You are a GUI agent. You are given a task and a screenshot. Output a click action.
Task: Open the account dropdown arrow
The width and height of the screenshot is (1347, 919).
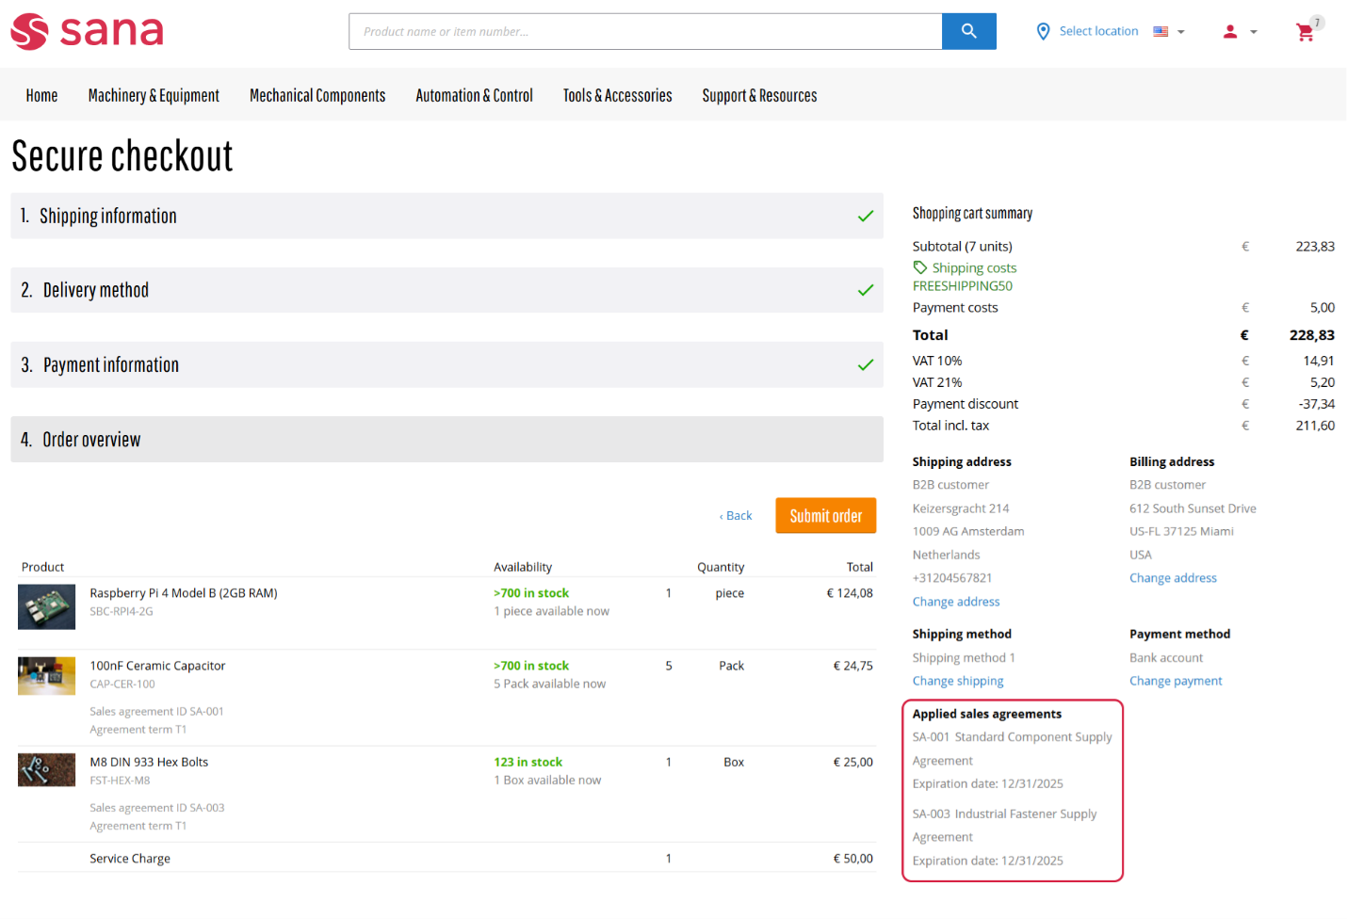coord(1254,32)
